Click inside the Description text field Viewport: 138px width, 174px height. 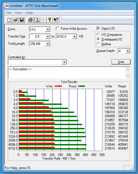coord(67,73)
